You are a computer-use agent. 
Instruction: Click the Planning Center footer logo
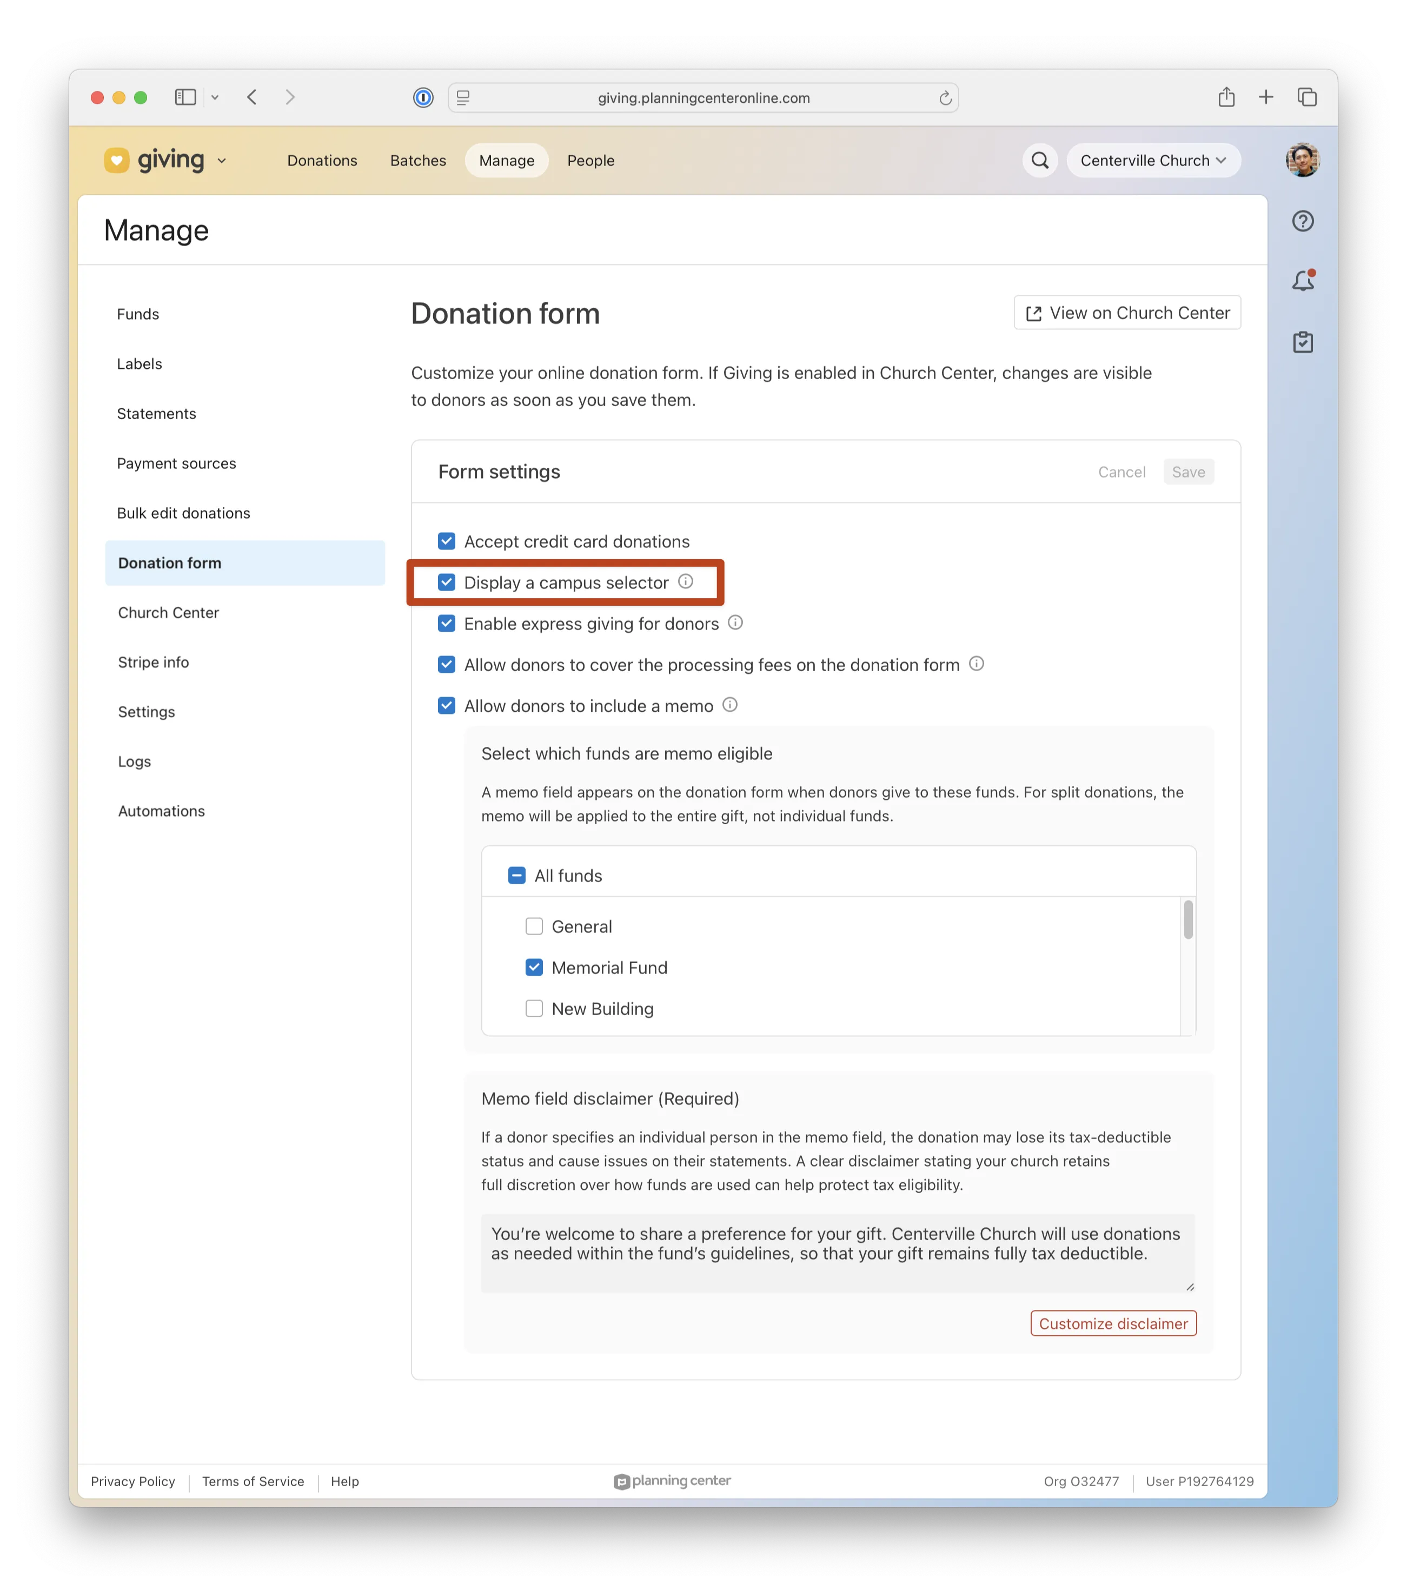[x=672, y=1481]
